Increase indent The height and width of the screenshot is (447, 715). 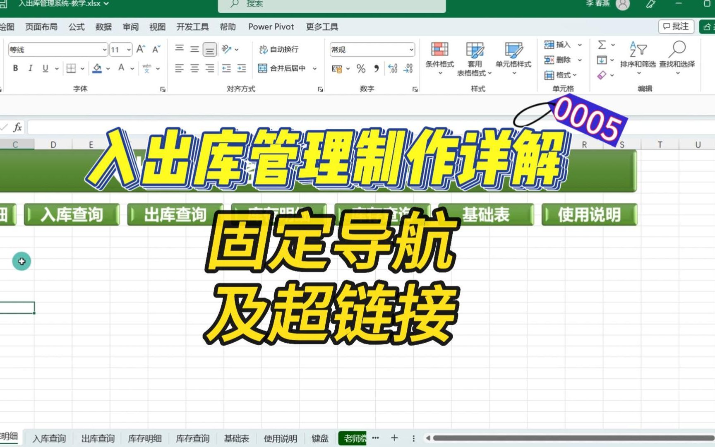242,68
